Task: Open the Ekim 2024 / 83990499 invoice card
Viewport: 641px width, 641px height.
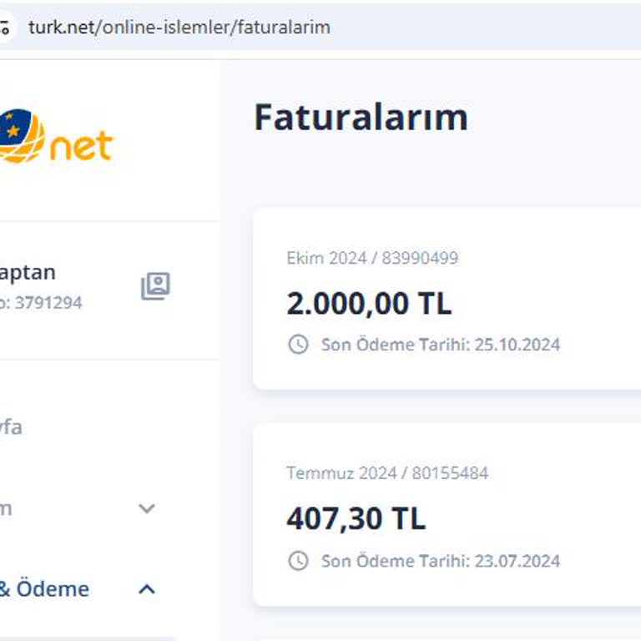Action: tap(447, 299)
